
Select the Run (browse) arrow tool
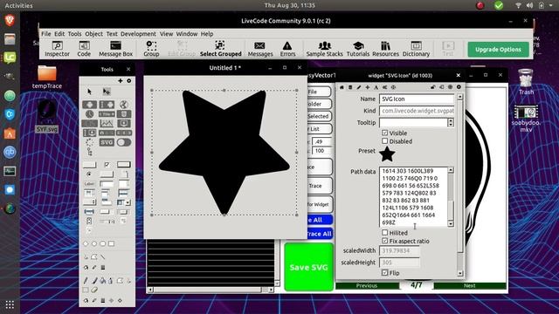coord(89,92)
